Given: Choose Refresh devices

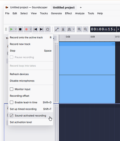Looking at the screenshot, I should pyautogui.click(x=31, y=74).
